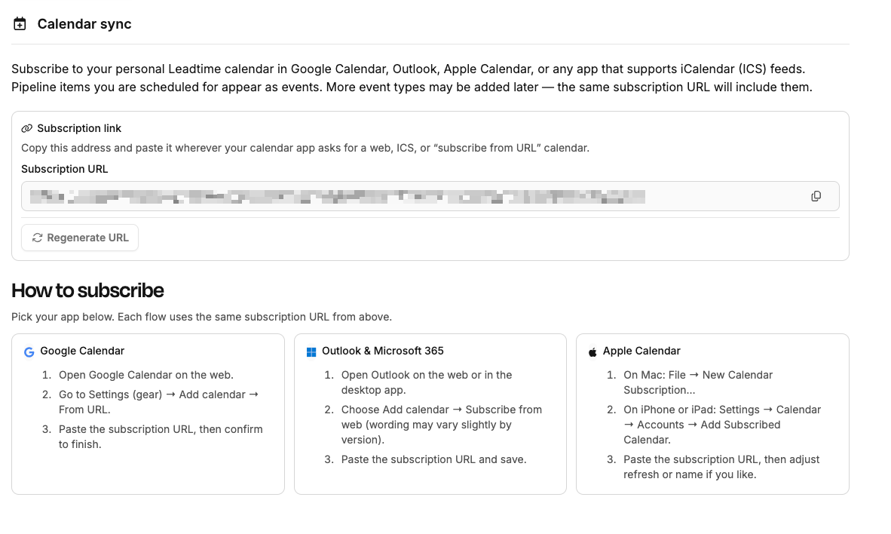Click the refresh arrows icon in Regenerate URL

[x=37, y=238]
